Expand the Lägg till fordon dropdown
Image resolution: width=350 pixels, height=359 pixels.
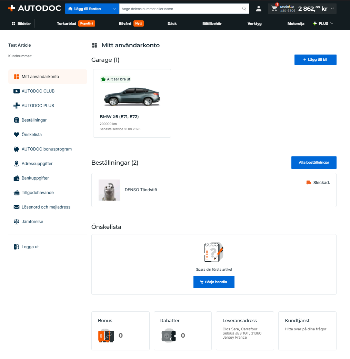[92, 9]
